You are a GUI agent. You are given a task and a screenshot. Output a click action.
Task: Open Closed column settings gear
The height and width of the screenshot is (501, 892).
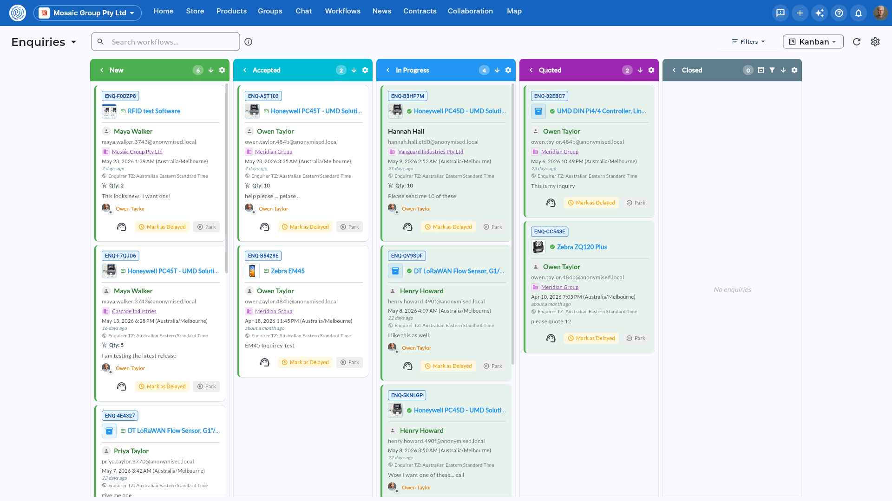(794, 70)
